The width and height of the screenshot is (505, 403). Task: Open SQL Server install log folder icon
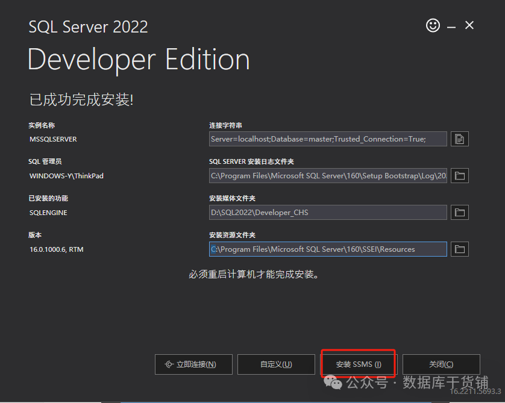tap(460, 176)
